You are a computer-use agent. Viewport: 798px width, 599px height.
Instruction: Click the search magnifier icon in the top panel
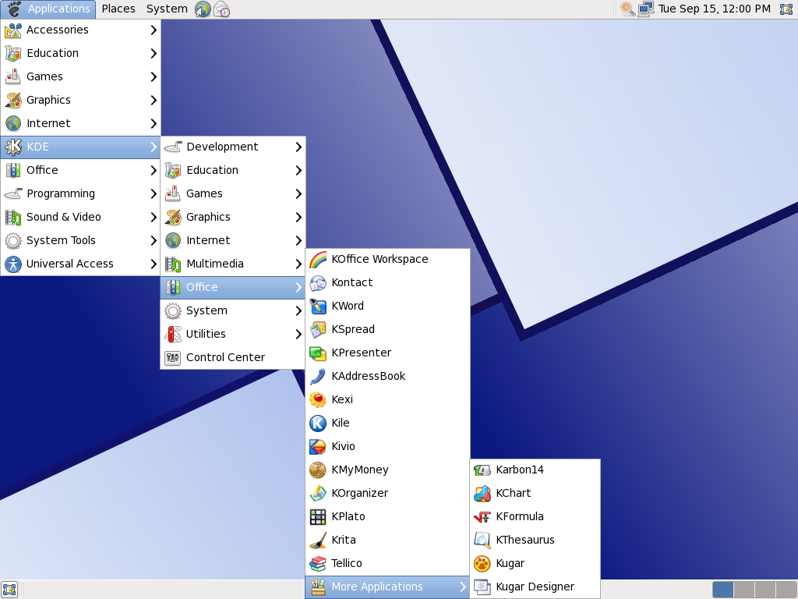pyautogui.click(x=627, y=9)
